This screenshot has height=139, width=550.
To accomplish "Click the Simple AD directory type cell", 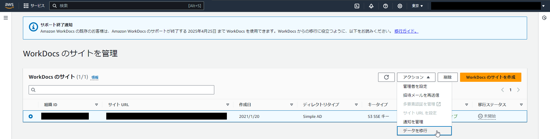I will (313, 116).
